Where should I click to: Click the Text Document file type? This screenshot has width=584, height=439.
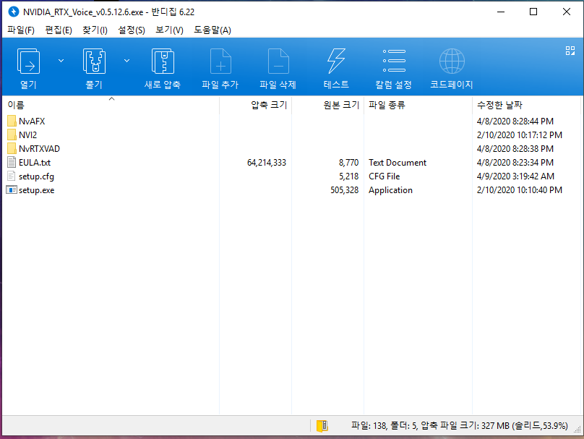coord(398,163)
